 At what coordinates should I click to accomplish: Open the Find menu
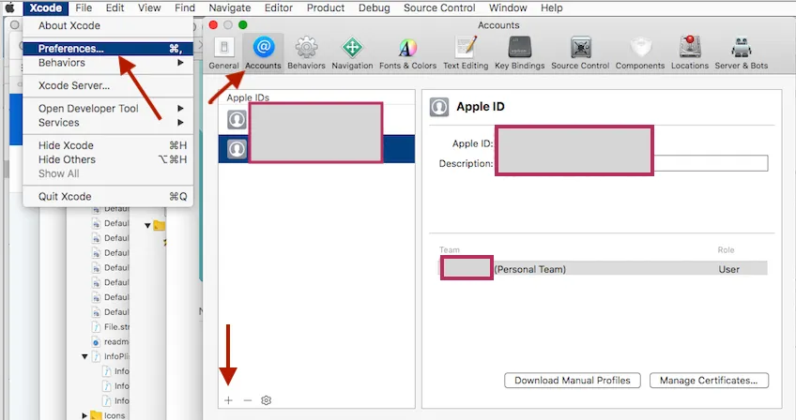185,7
